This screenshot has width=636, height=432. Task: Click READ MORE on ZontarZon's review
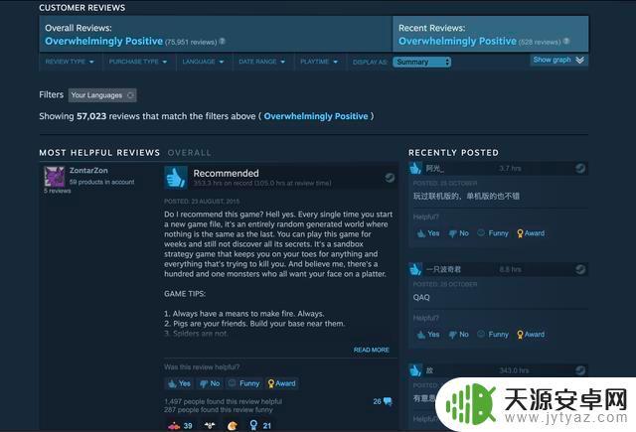click(x=371, y=350)
